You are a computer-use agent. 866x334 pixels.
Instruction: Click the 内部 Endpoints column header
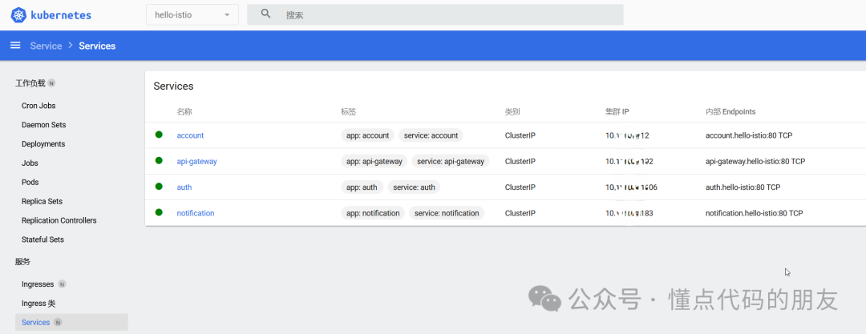click(x=730, y=111)
